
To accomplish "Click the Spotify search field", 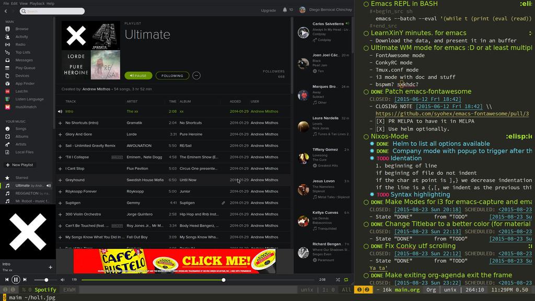I will tap(52, 11).
